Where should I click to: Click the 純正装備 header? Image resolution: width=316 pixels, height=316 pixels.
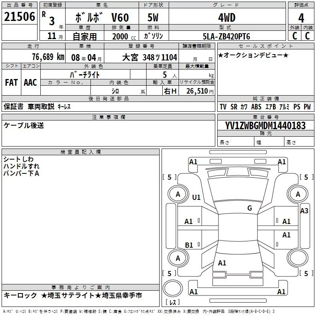click(265, 98)
